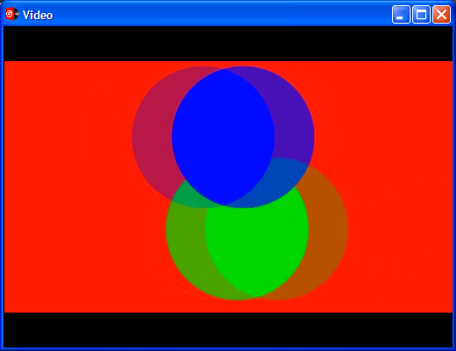
Task: Click red background right of the circles
Action: [400, 186]
